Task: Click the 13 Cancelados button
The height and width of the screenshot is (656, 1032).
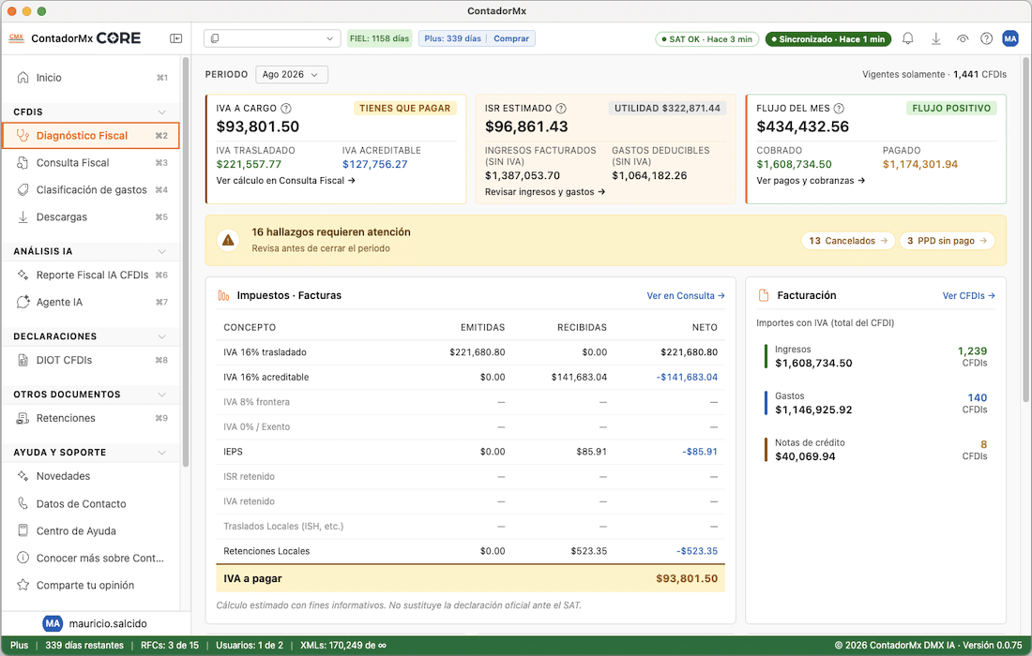Action: click(848, 241)
